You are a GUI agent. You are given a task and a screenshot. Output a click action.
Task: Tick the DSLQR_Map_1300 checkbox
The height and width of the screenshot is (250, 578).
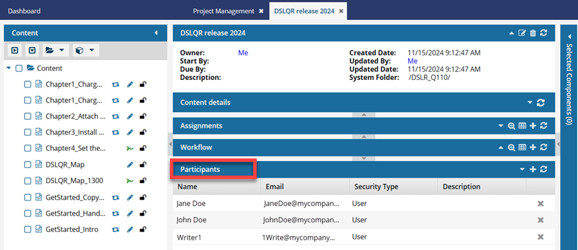28,180
